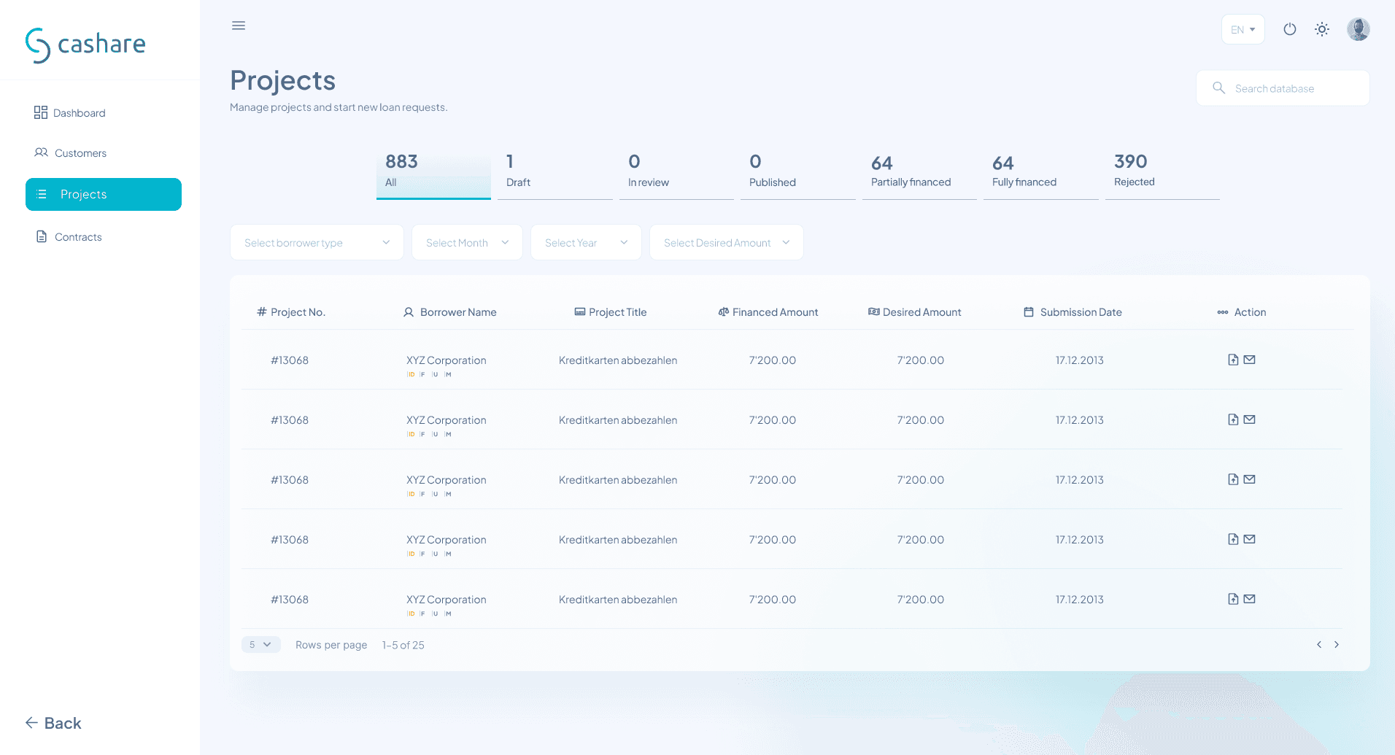The width and height of the screenshot is (1395, 755).
Task: Click the U badge under first XYZ Corporation
Action: [435, 374]
